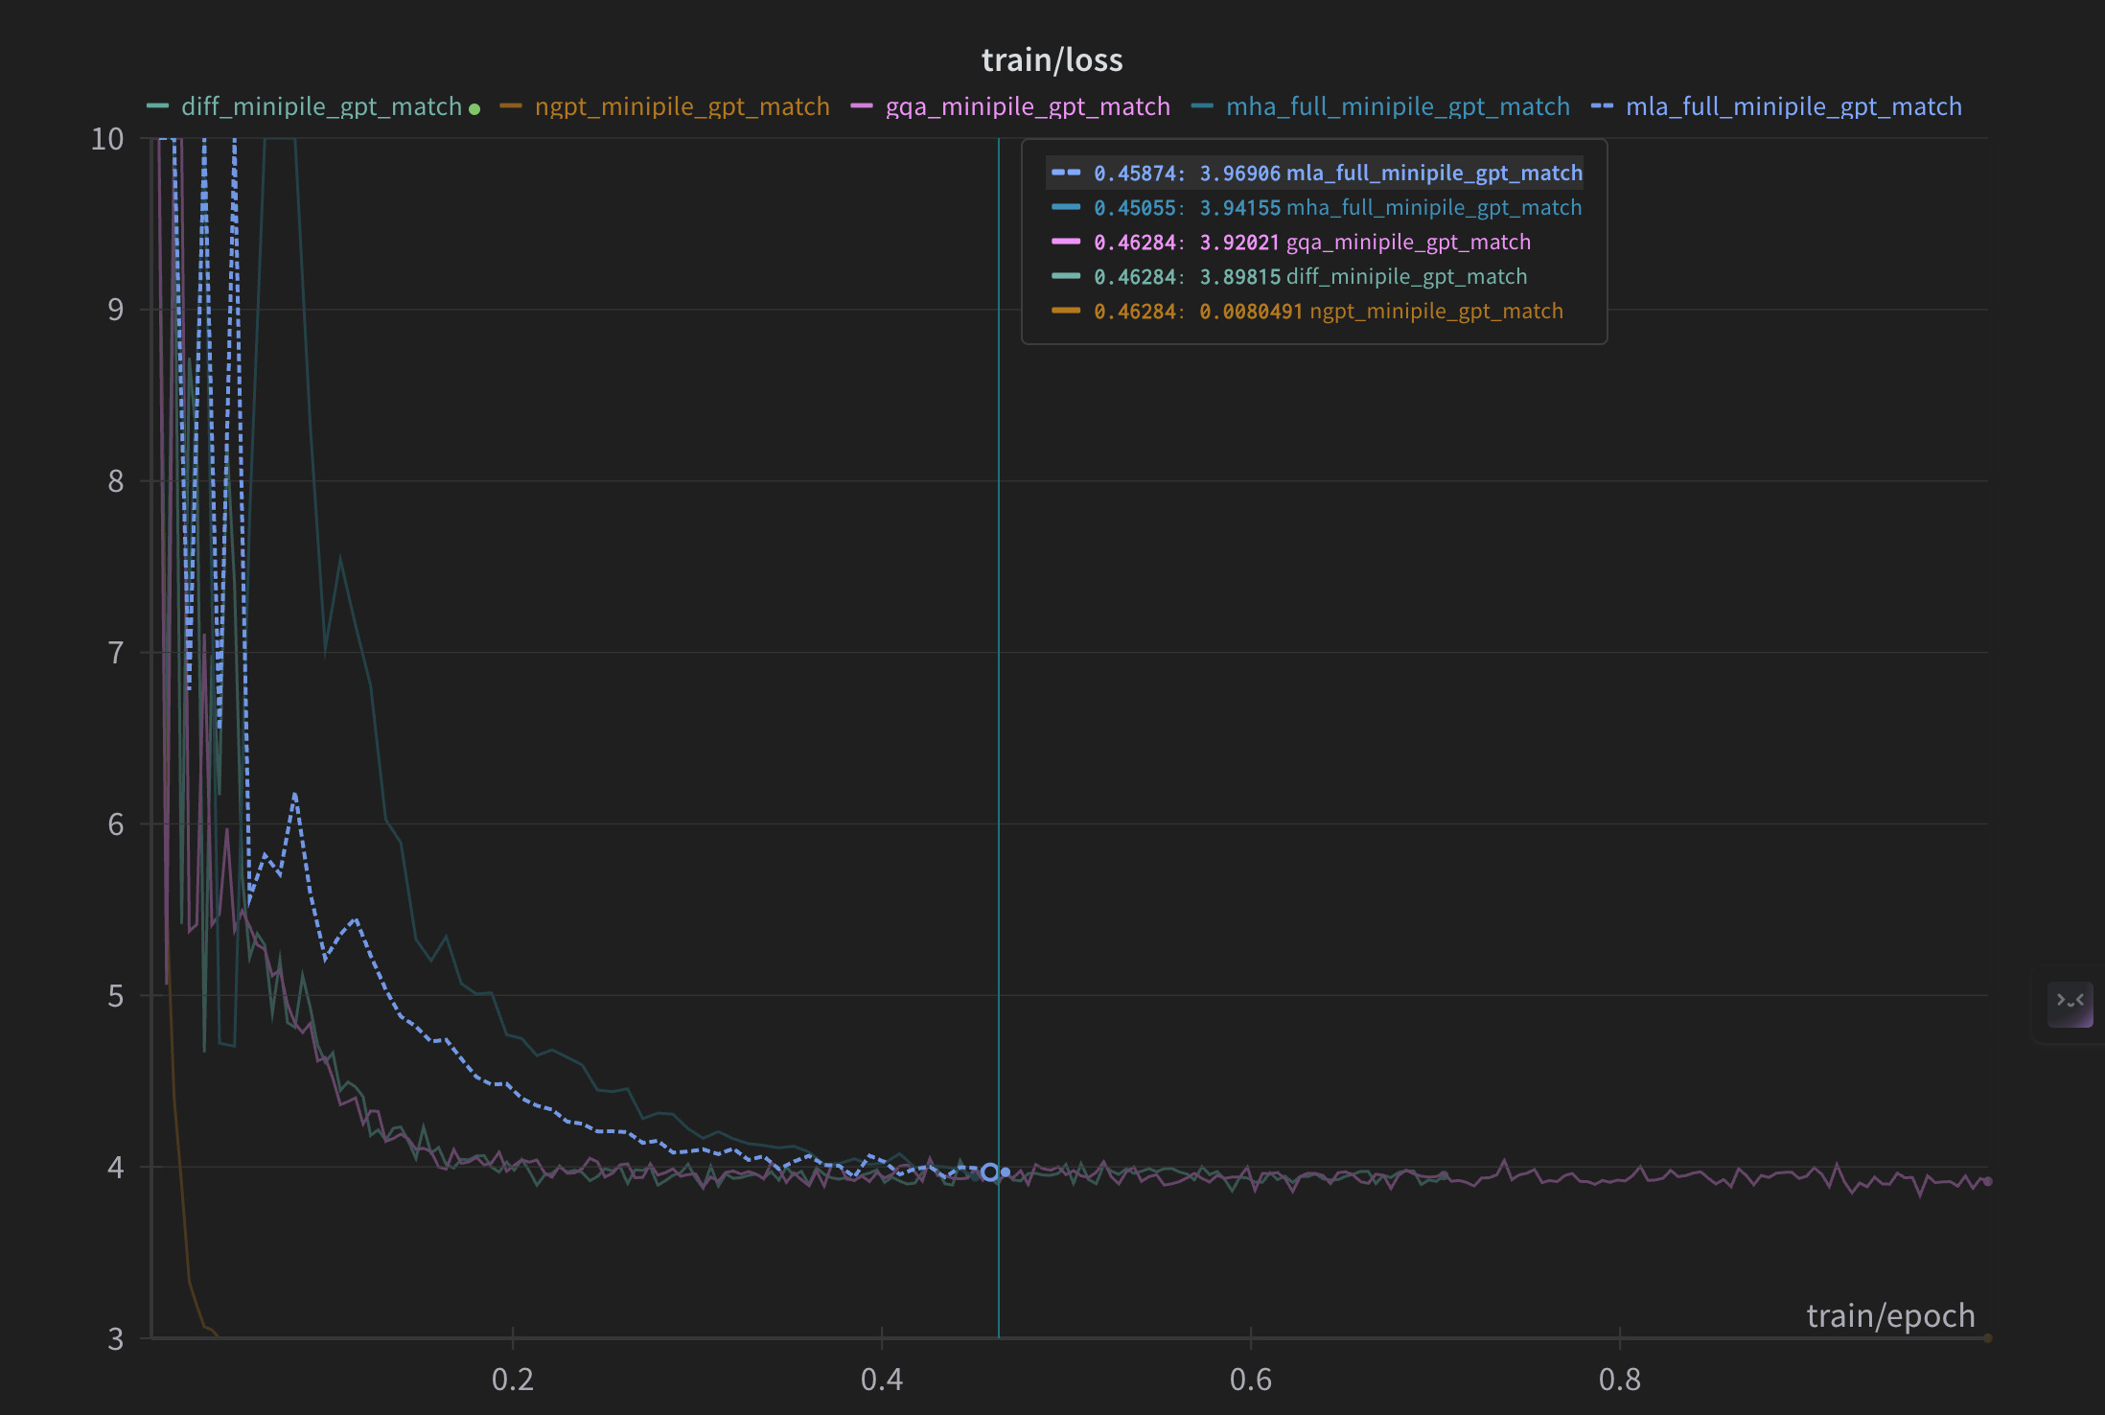Click the teal dash icon before diff legend
This screenshot has height=1415, width=2105.
point(157,105)
